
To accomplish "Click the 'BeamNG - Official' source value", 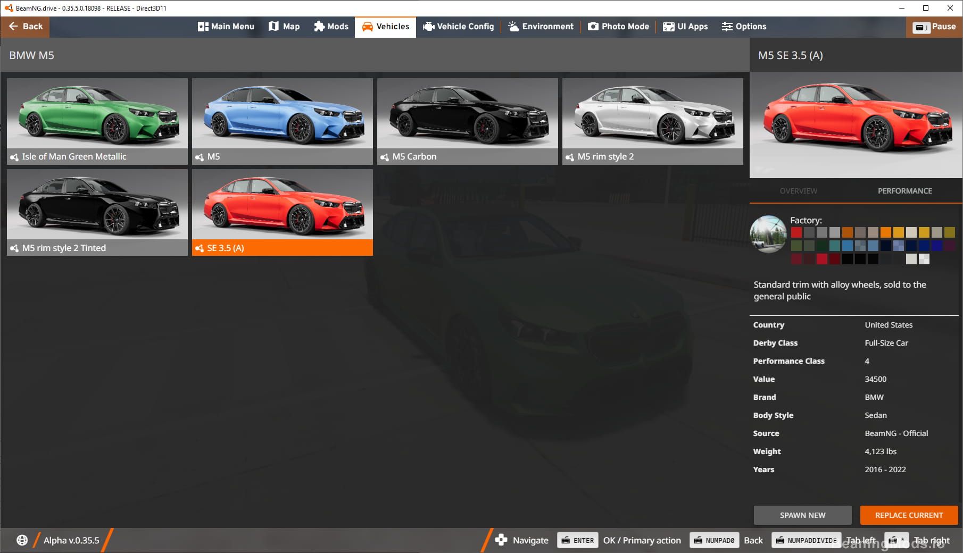I will pyautogui.click(x=896, y=433).
